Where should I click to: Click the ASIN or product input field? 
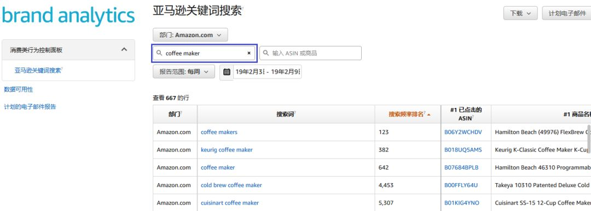(311, 53)
